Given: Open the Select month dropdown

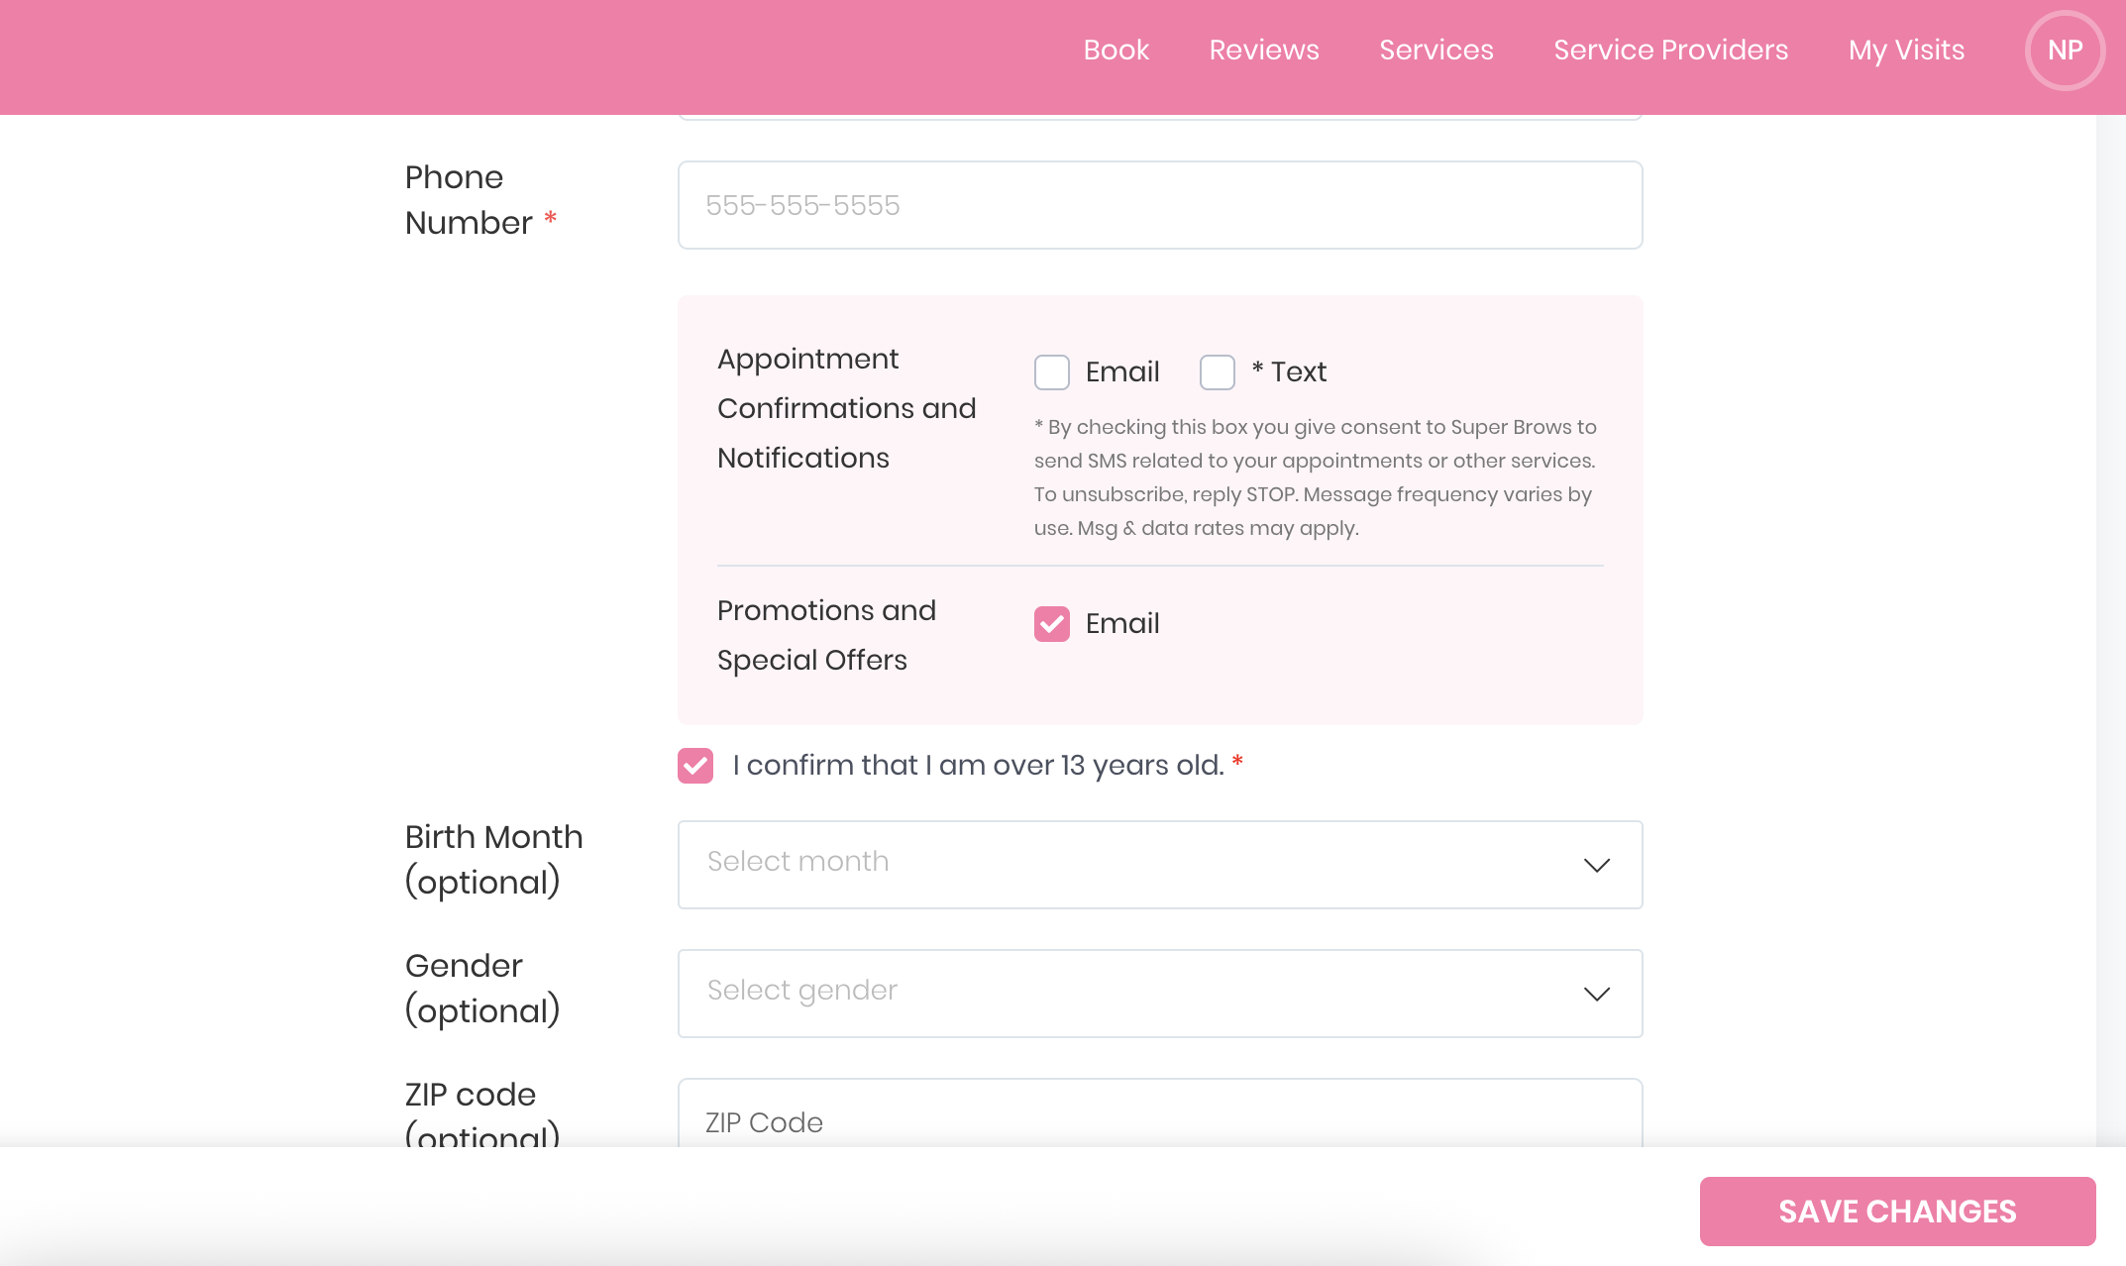Looking at the screenshot, I should (x=1139, y=864).
